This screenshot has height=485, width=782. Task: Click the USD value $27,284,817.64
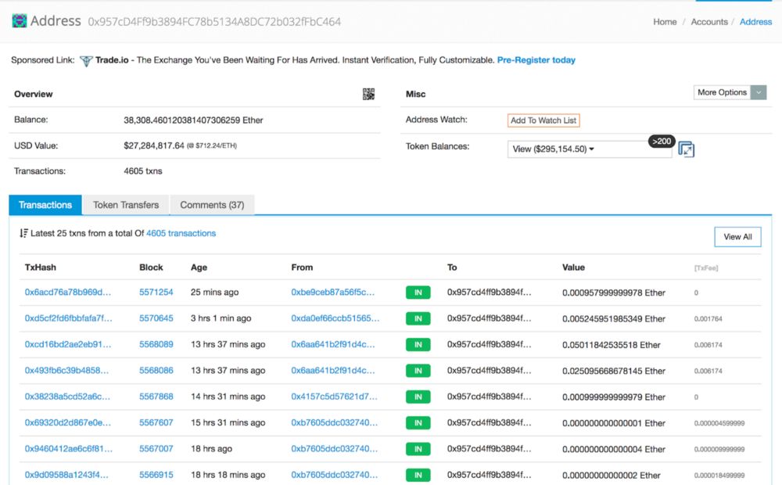(x=154, y=145)
